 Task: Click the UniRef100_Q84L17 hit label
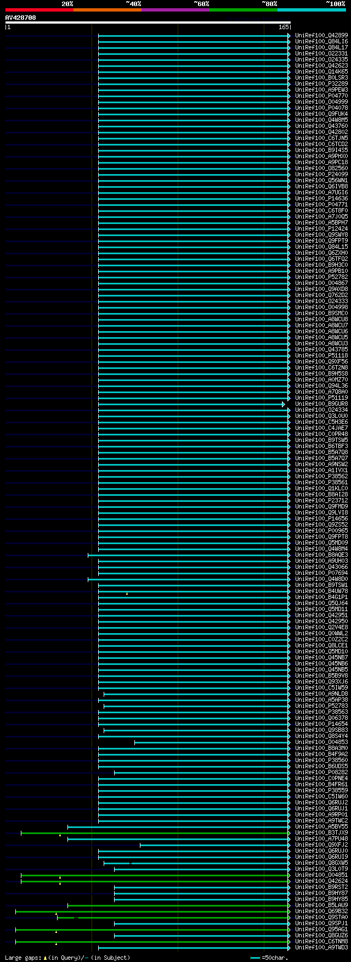321,48
